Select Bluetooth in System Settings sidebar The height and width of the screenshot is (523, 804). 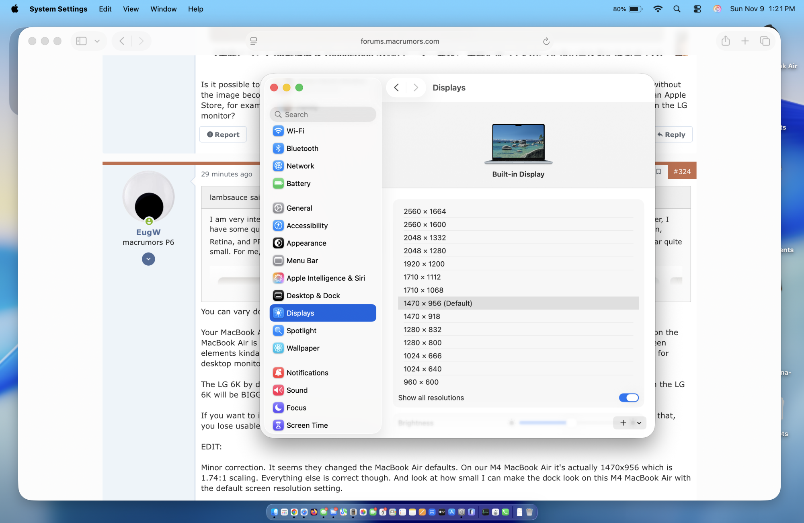coord(302,148)
